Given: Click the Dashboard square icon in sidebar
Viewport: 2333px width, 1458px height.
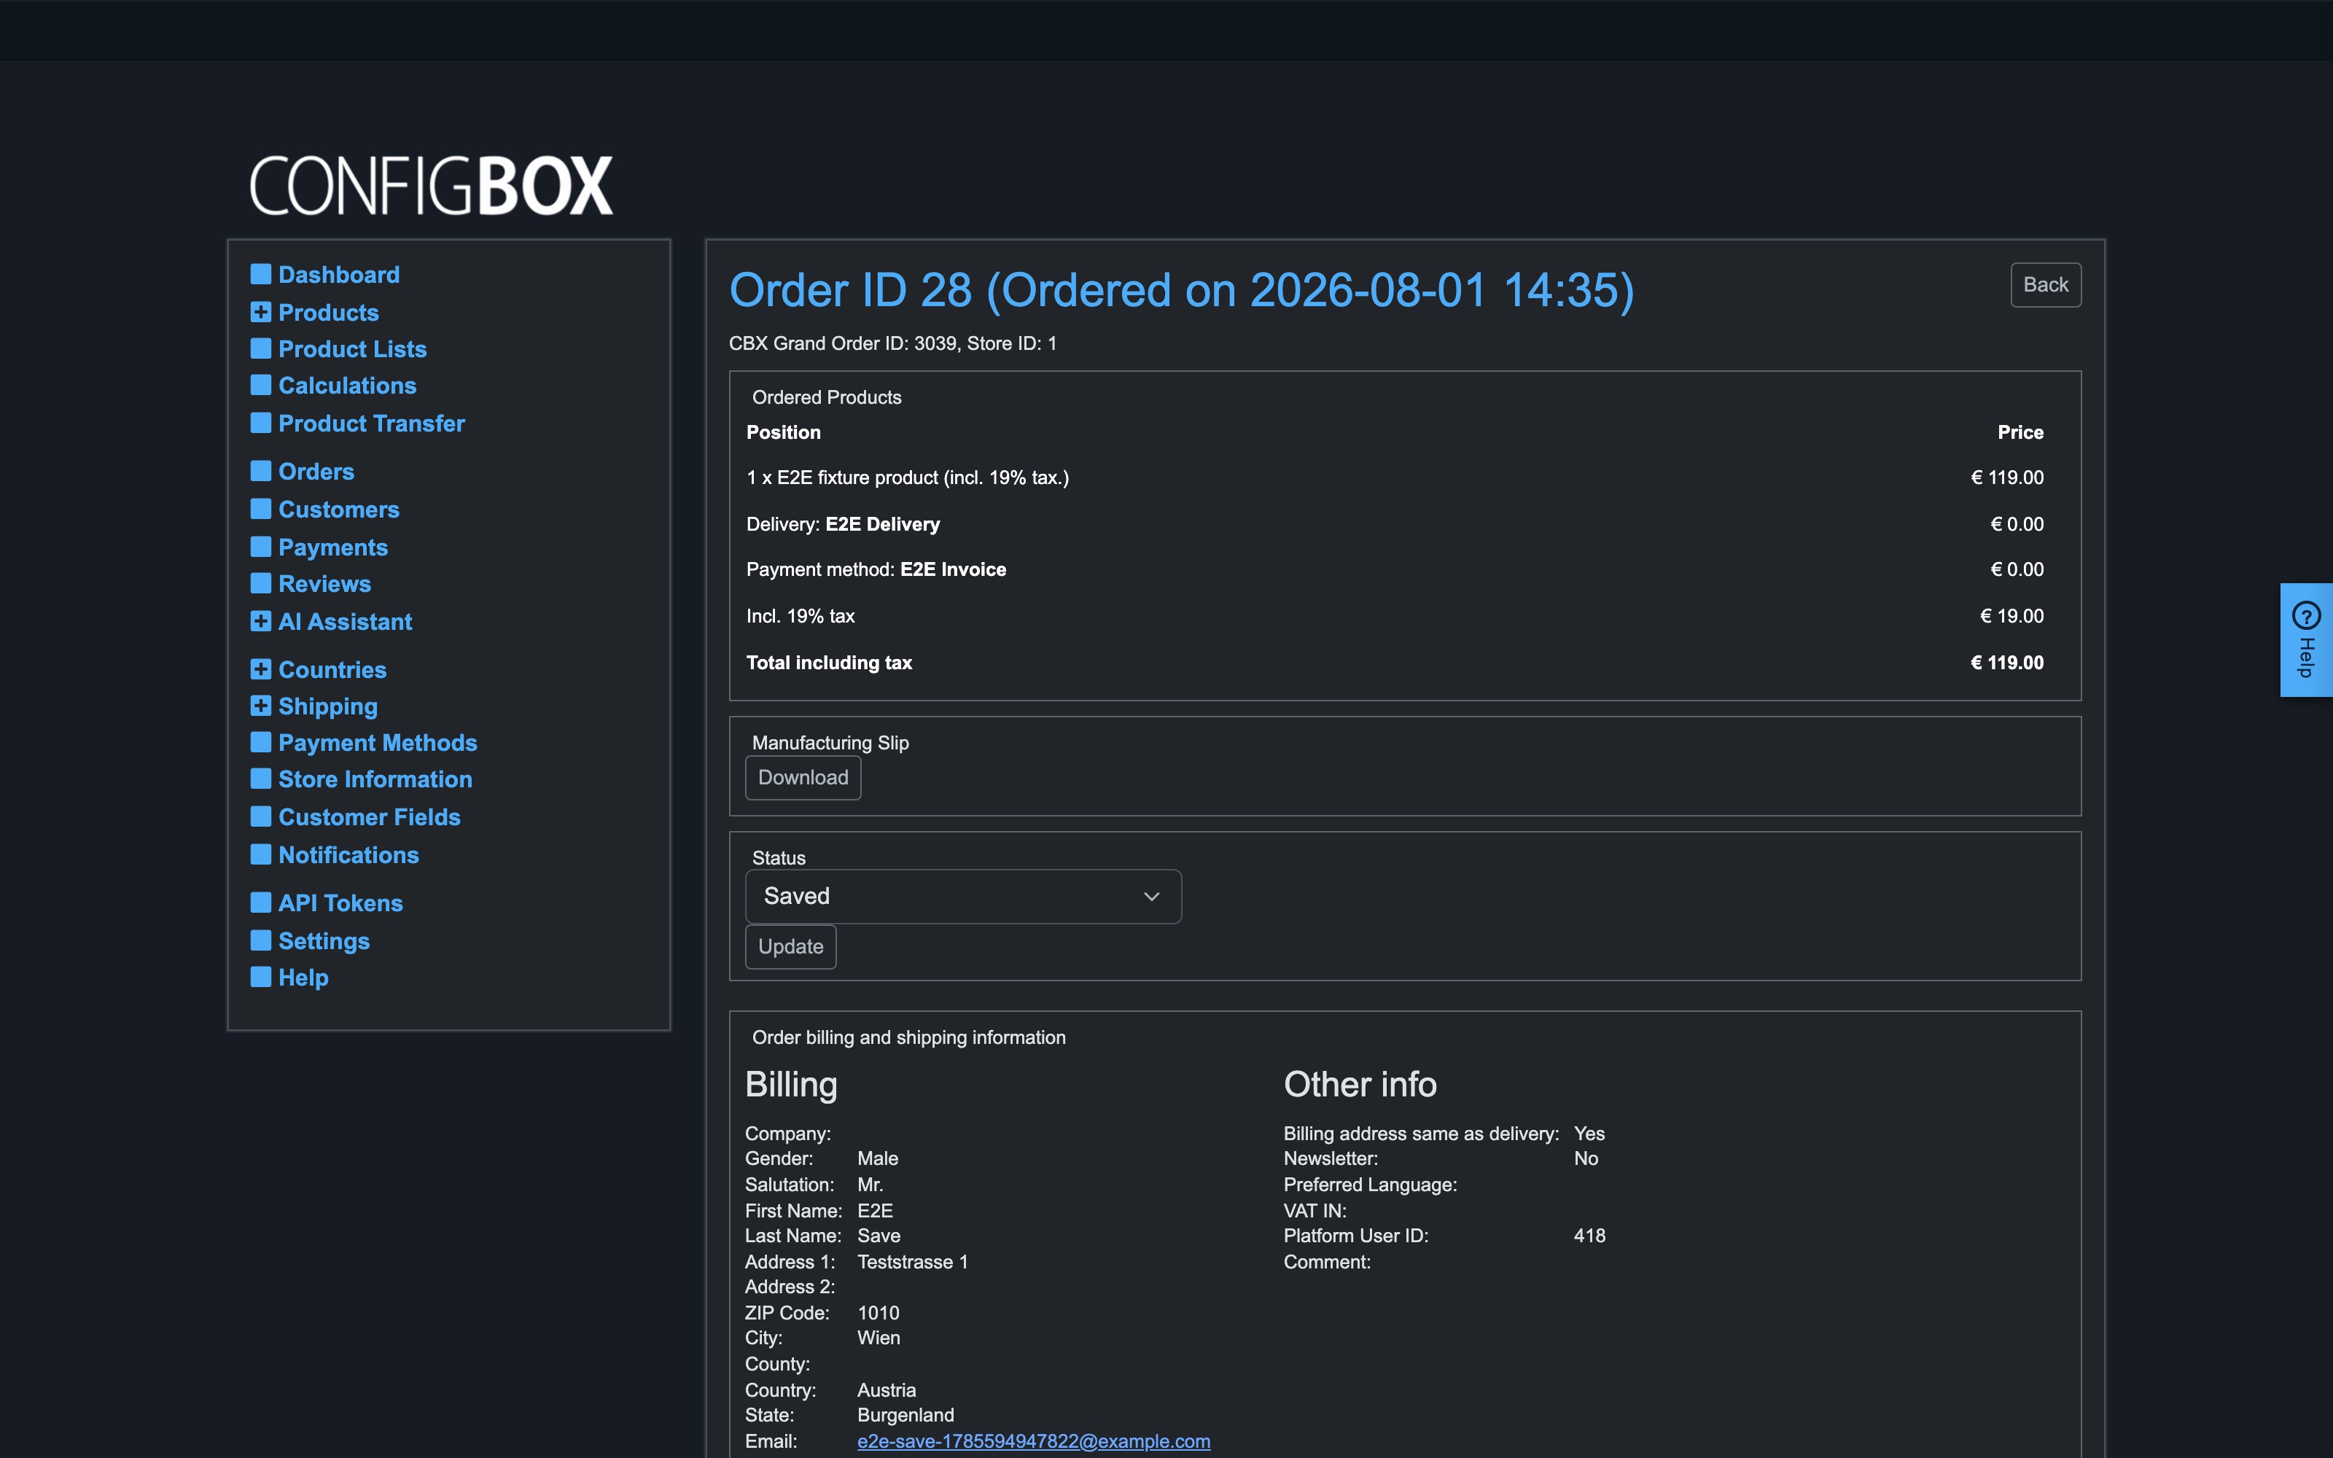Looking at the screenshot, I should coord(260,274).
